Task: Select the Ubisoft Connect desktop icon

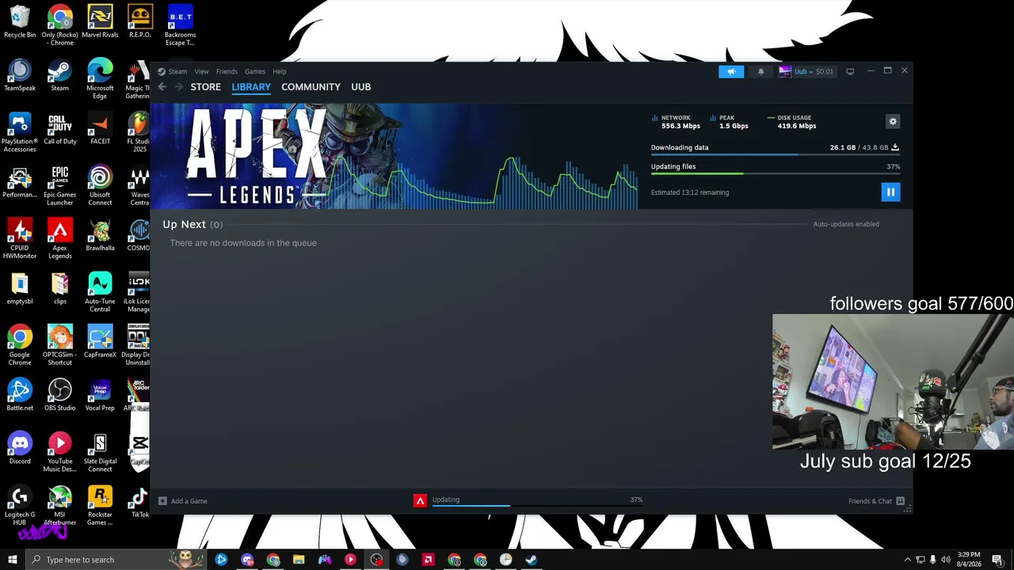Action: click(100, 186)
